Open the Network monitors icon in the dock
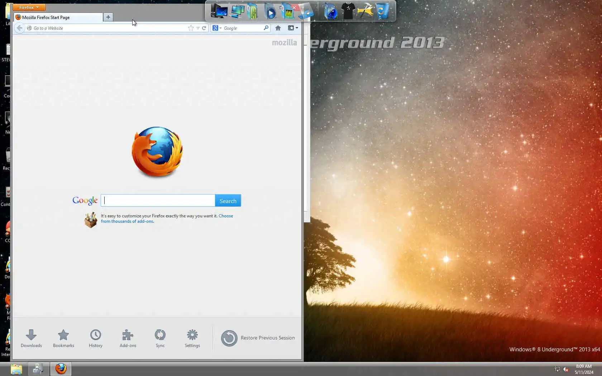The width and height of the screenshot is (602, 376). click(x=238, y=11)
